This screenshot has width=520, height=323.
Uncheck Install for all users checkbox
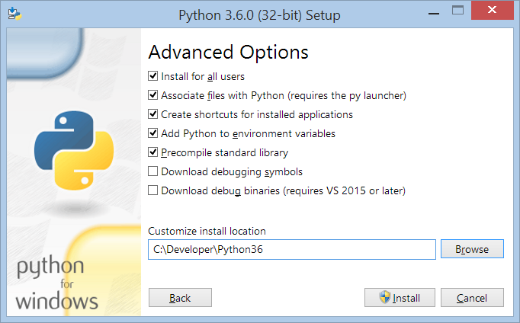coord(153,76)
